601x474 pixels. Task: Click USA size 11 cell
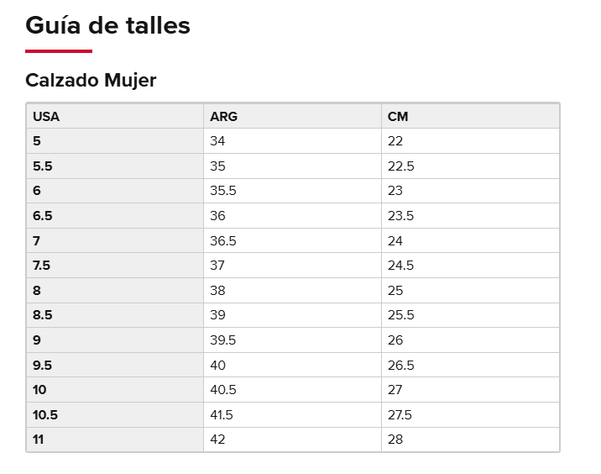click(x=115, y=440)
